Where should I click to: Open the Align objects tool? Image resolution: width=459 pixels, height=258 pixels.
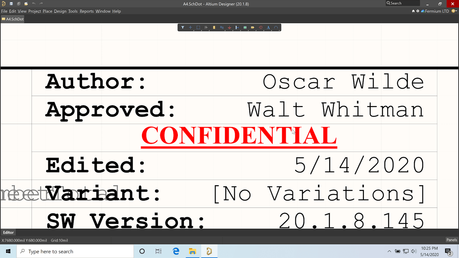click(206, 27)
